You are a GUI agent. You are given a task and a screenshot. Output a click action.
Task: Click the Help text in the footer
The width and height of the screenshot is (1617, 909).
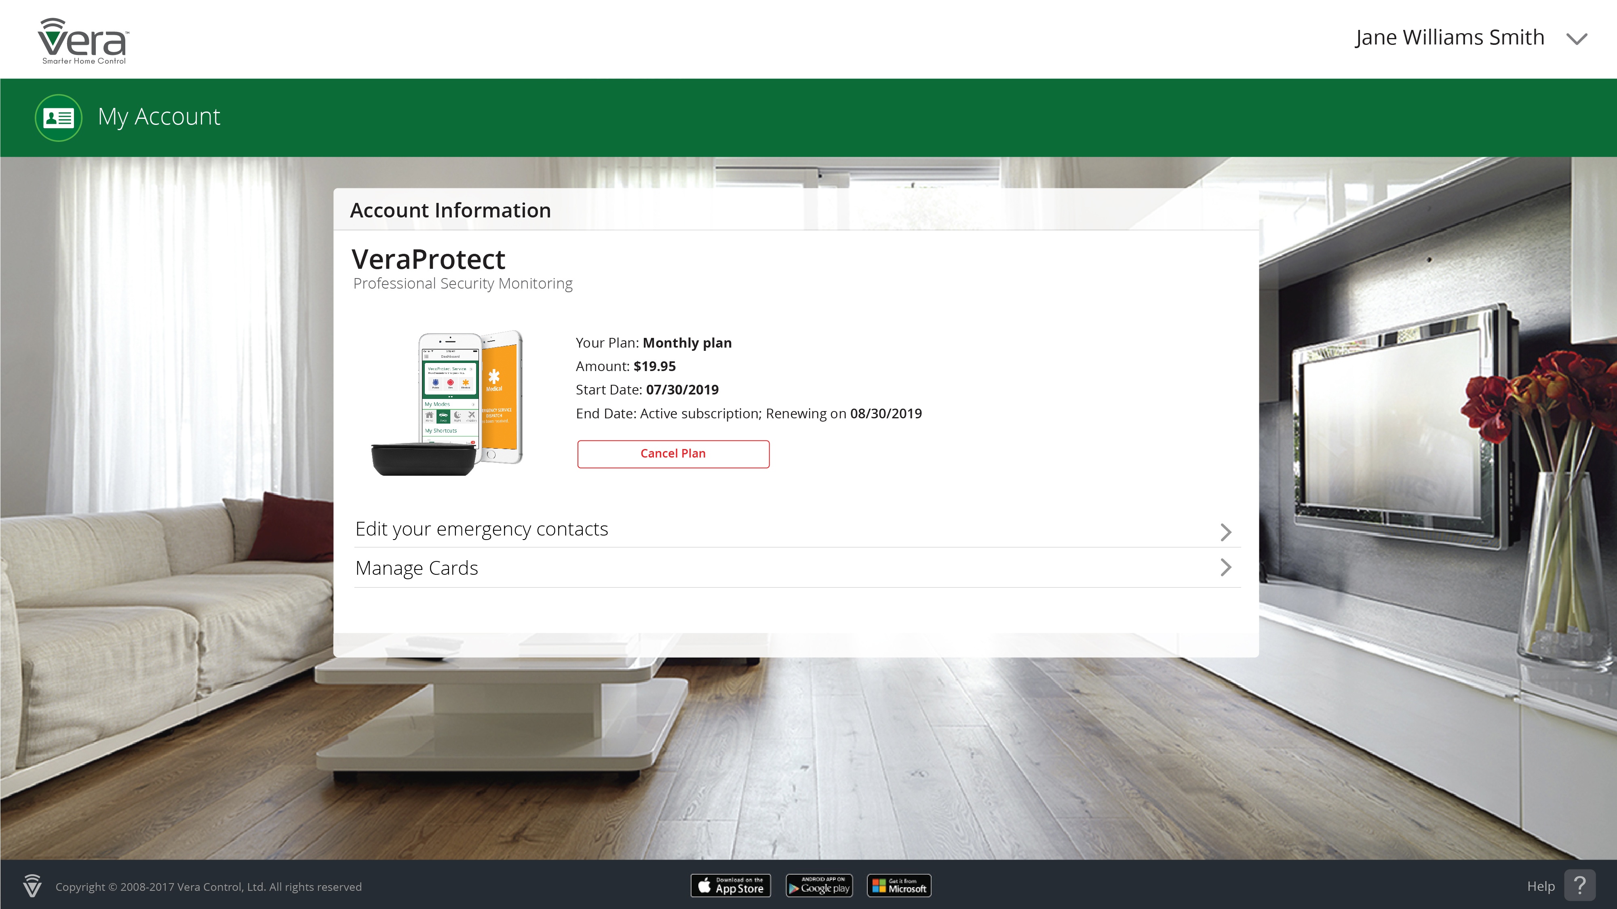[x=1541, y=886]
